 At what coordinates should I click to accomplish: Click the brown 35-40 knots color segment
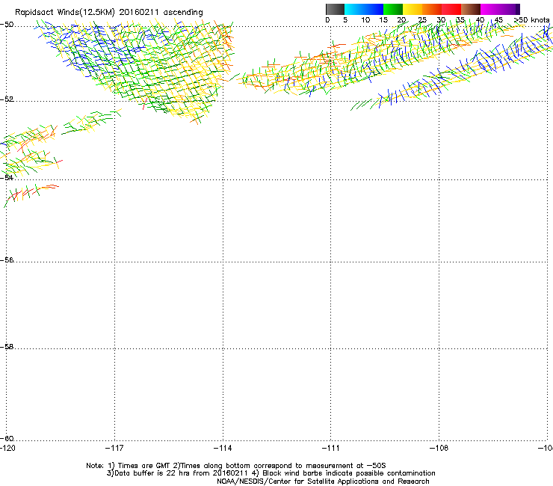tap(471, 9)
